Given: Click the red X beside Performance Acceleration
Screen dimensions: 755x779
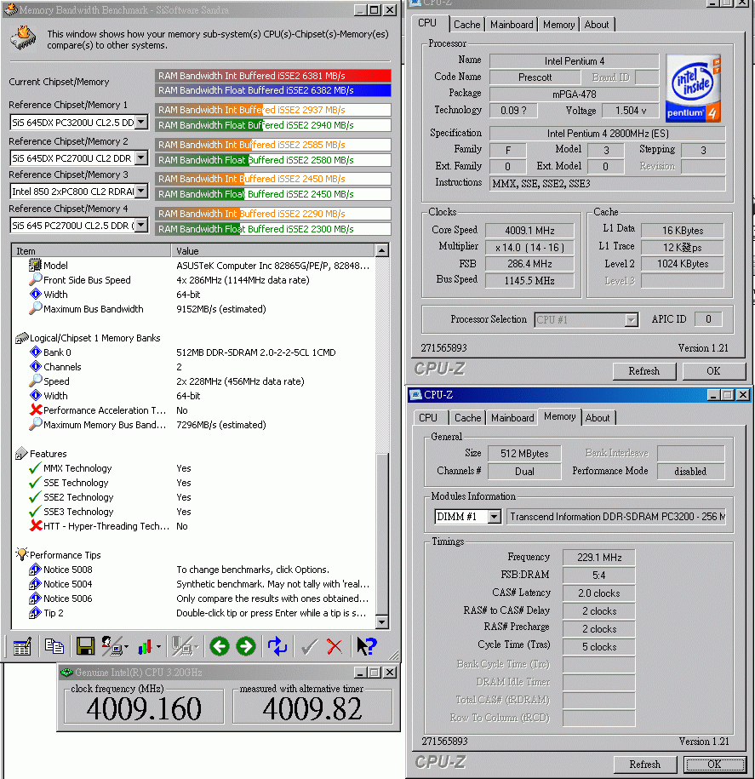Looking at the screenshot, I should pyautogui.click(x=36, y=410).
